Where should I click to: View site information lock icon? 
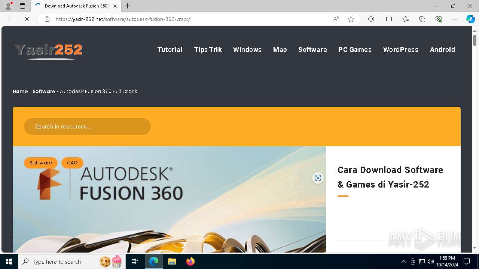[47, 19]
